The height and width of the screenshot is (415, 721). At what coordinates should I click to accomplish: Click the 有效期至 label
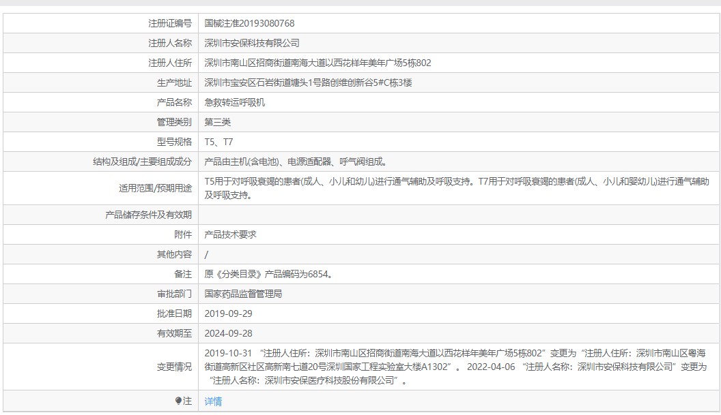point(174,333)
